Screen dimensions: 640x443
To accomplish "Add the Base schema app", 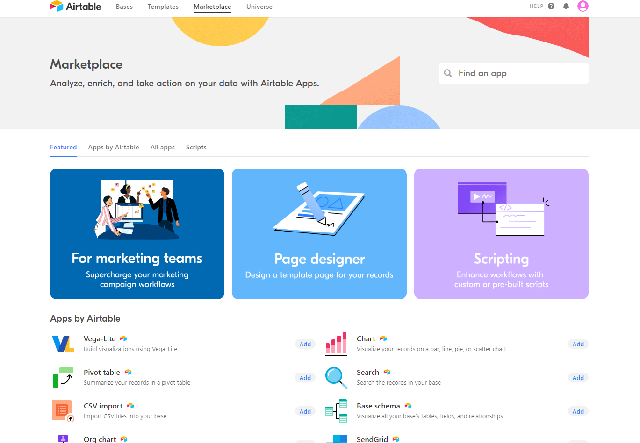I will pyautogui.click(x=578, y=411).
